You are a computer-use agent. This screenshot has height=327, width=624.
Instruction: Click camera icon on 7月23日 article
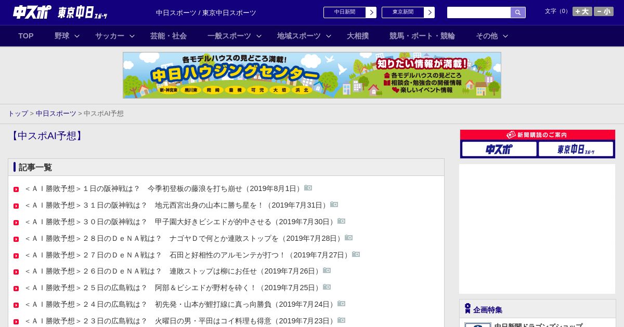pos(342,320)
